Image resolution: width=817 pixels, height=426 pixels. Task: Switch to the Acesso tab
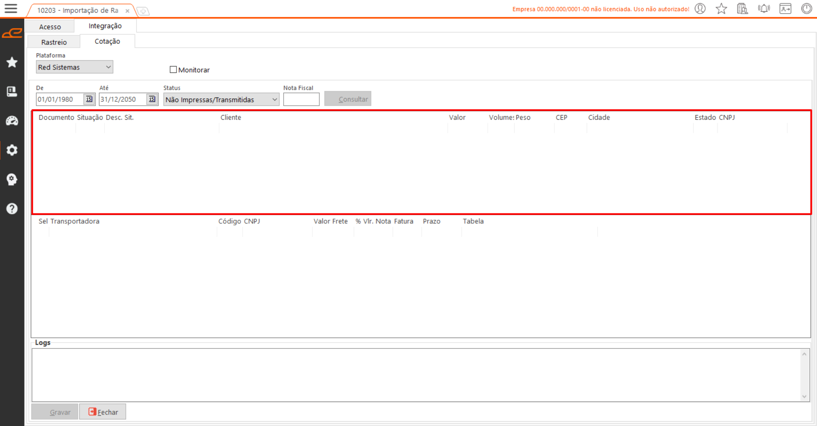point(50,27)
